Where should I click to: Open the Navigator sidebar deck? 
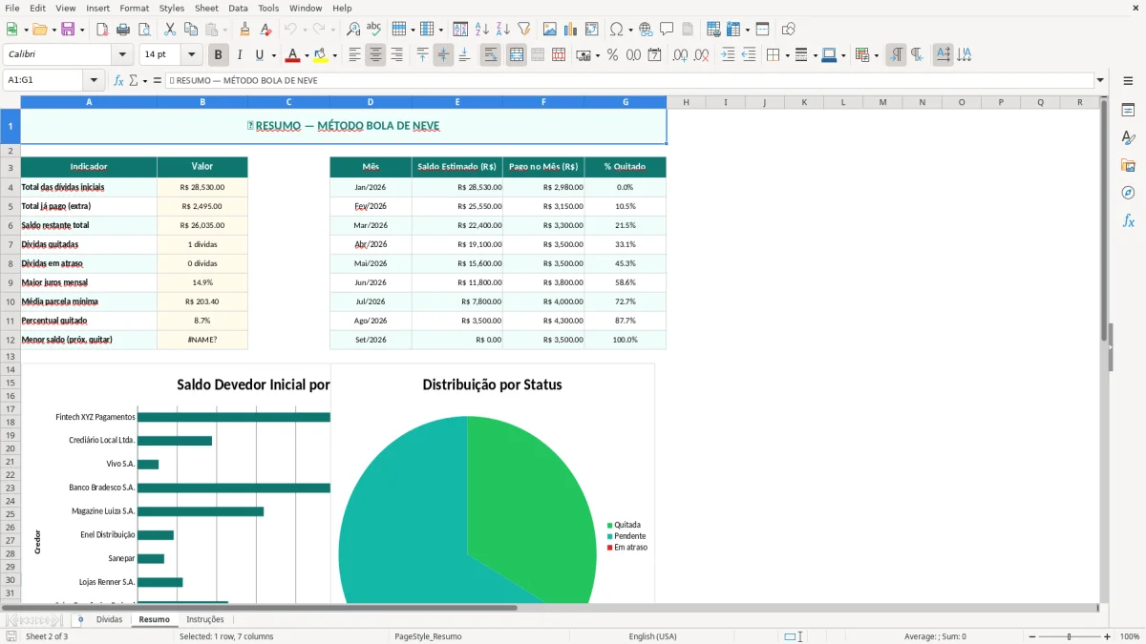tap(1128, 193)
